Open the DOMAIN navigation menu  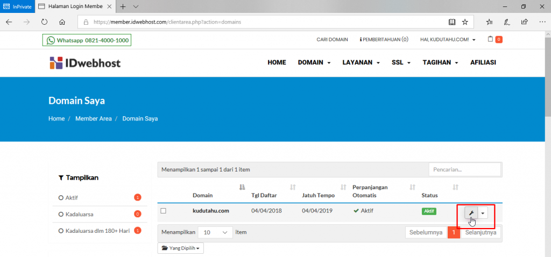(314, 62)
